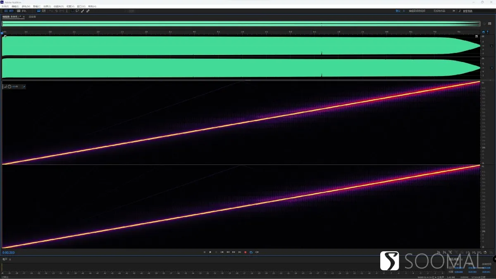
Task: Open the Editor panel tab
Action: click(x=12, y=17)
